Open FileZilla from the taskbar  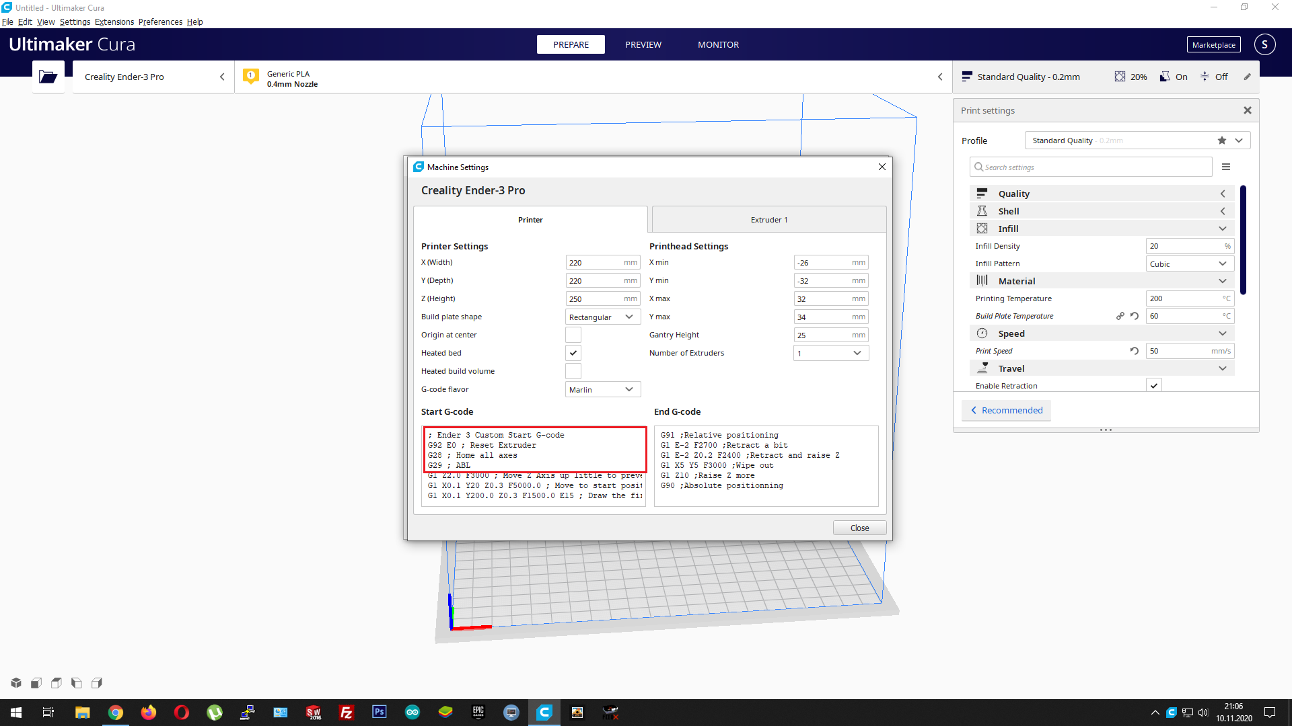(x=347, y=713)
